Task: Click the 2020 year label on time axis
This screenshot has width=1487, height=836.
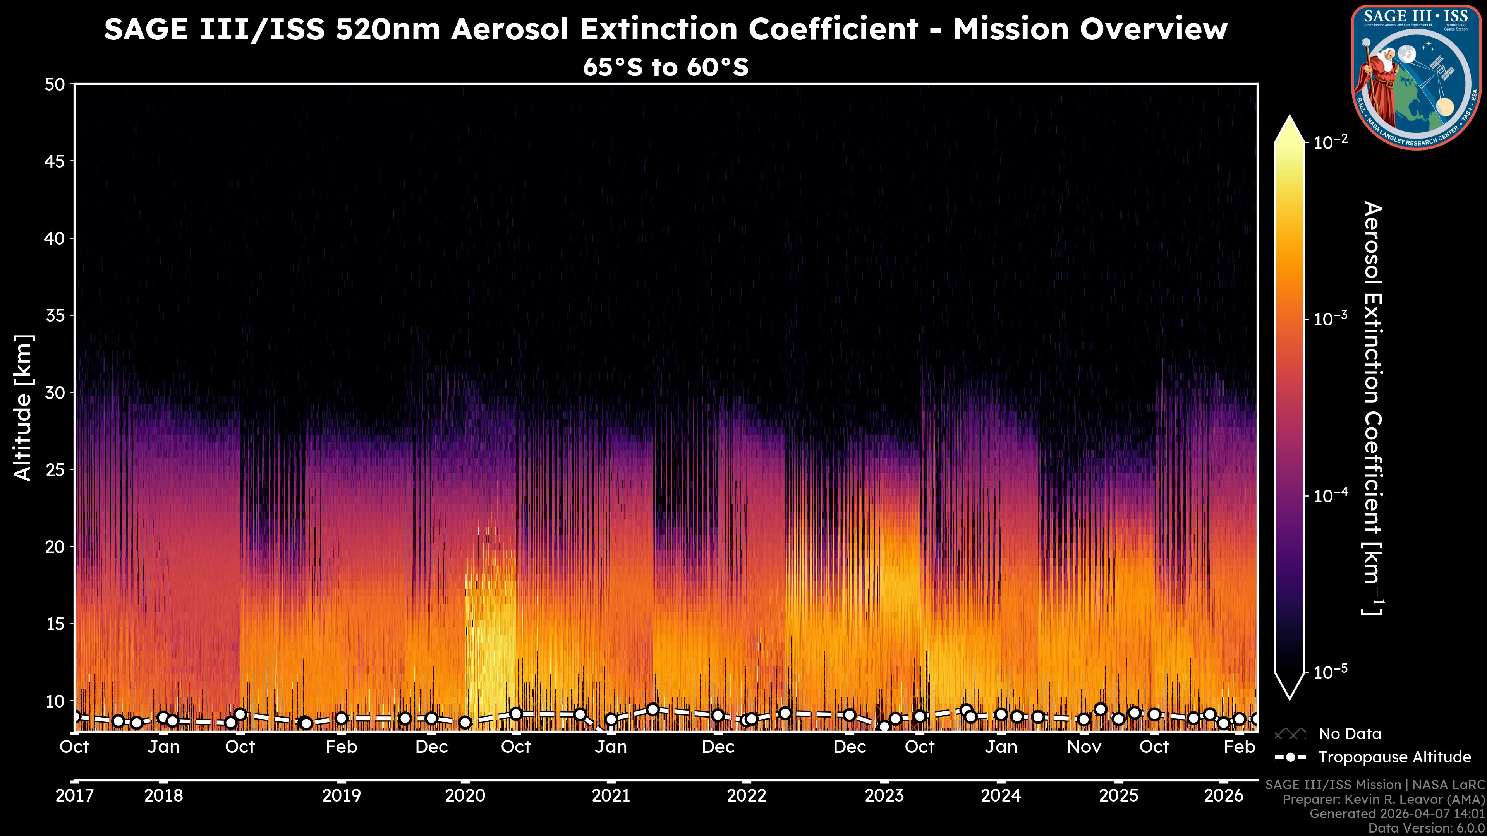Action: [x=465, y=796]
